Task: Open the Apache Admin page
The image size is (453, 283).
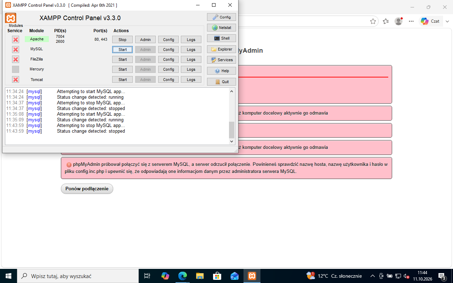Action: [x=145, y=40]
